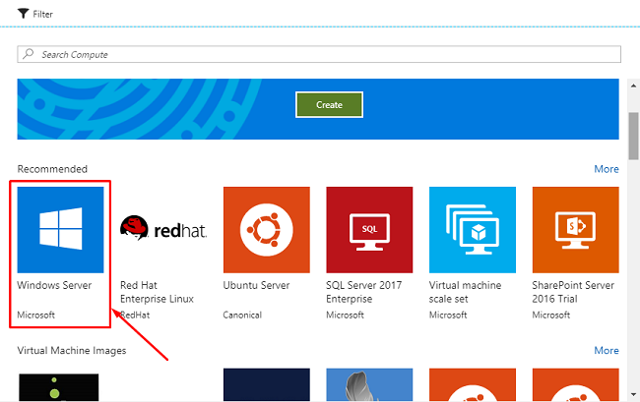Click the Recommended section heading
640x402 pixels.
click(x=52, y=169)
